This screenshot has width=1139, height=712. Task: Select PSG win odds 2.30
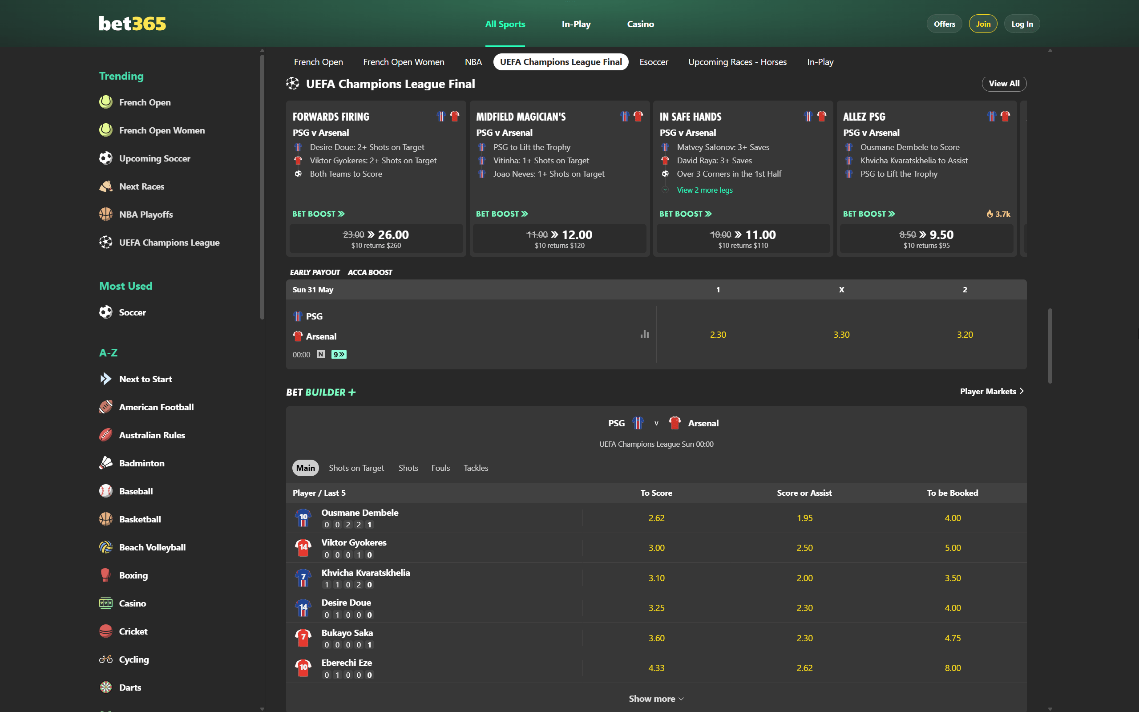coord(718,334)
